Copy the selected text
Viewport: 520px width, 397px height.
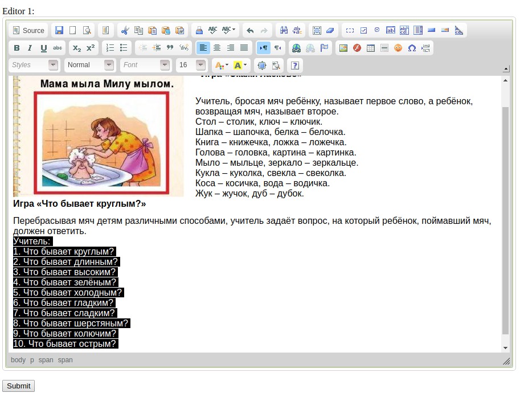(138, 31)
